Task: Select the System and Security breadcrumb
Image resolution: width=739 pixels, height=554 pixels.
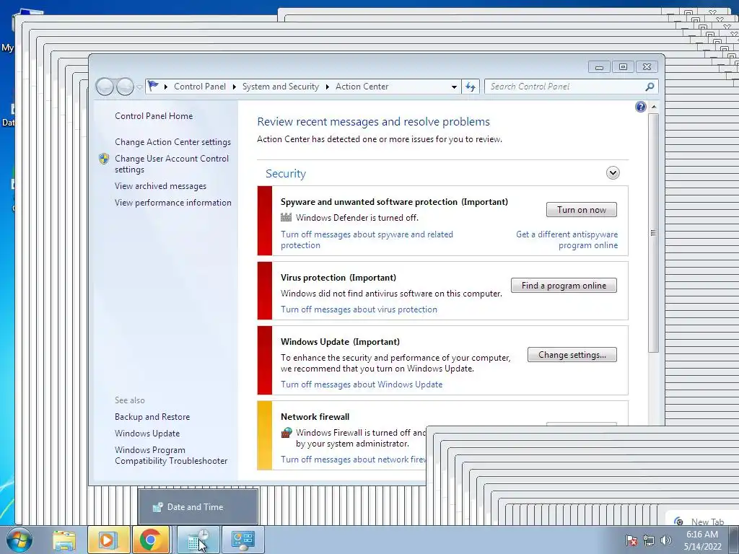Action: 281,87
